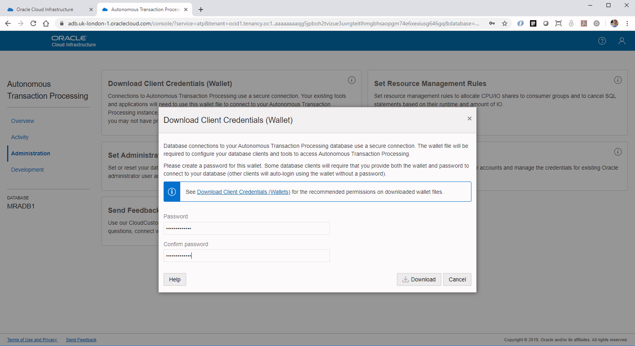Open Development in sidebar
The image size is (635, 346).
(27, 170)
